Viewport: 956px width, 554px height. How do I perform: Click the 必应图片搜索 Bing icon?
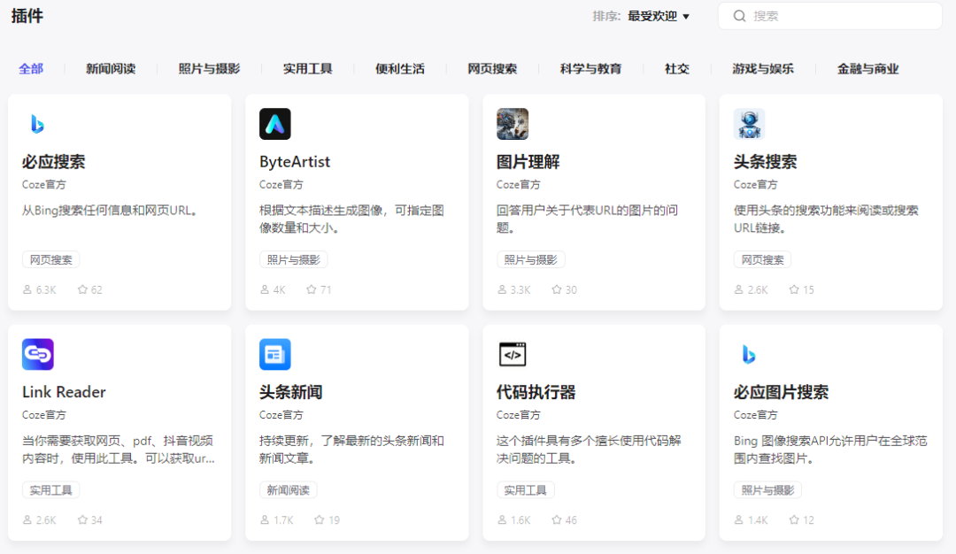[749, 354]
